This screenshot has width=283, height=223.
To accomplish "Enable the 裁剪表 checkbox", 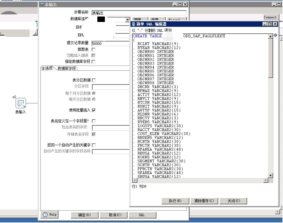I will click(93, 50).
